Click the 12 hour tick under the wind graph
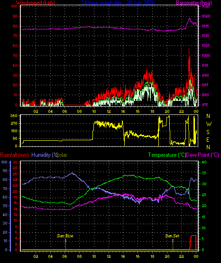The image size is (221, 263). coord(109,111)
